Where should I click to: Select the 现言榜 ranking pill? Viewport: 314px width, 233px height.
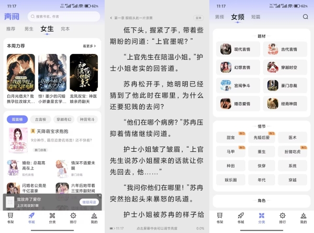(17, 119)
